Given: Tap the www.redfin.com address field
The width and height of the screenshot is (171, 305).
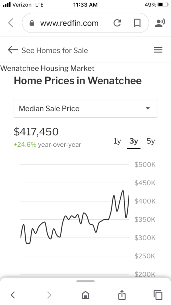Looking at the screenshot, I should pos(69,23).
